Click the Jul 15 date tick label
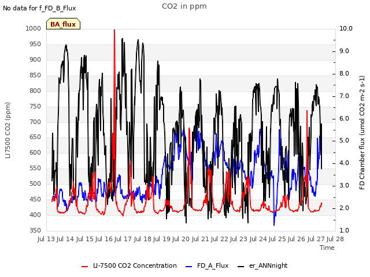The width and height of the screenshot is (370, 277). [85, 239]
